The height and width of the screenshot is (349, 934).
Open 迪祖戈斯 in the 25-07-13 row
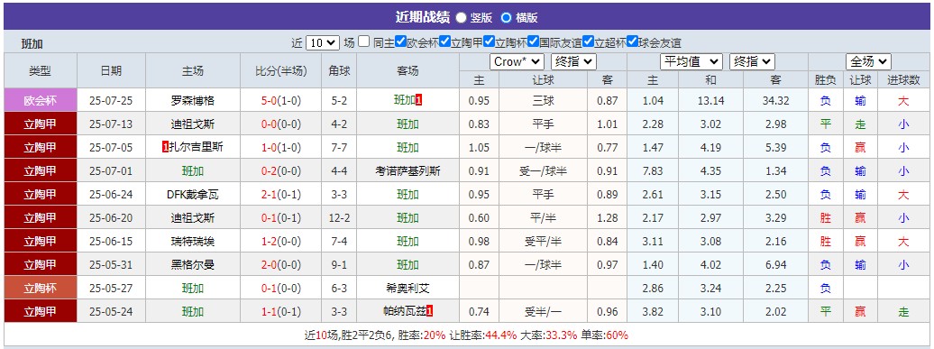coord(192,124)
